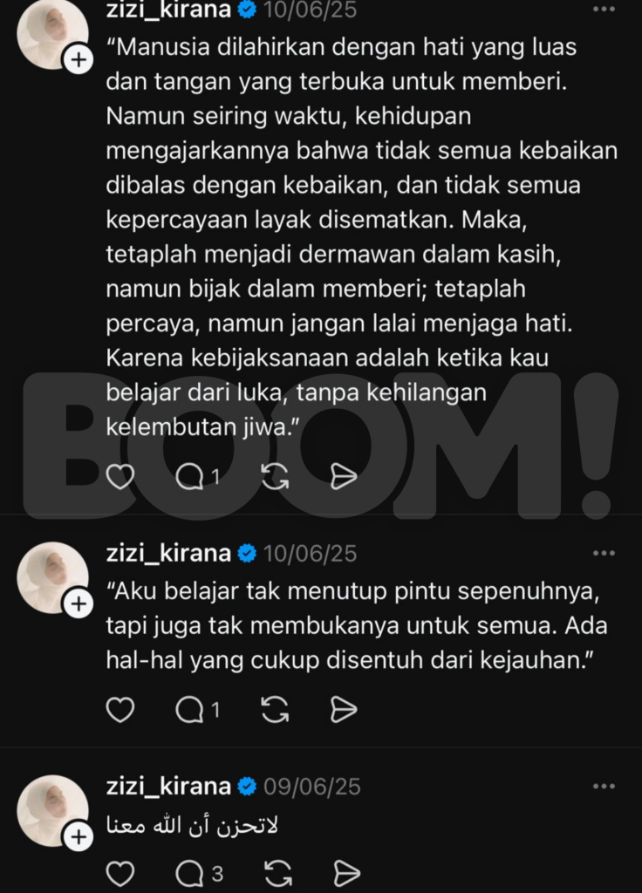Viewport: 642px width, 893px height.
Task: Open replies on the "Manusia dilahirkan" post
Action: pos(197,476)
